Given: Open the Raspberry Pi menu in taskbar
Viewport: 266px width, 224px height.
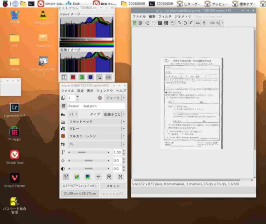Looking at the screenshot, I should 5,4.
